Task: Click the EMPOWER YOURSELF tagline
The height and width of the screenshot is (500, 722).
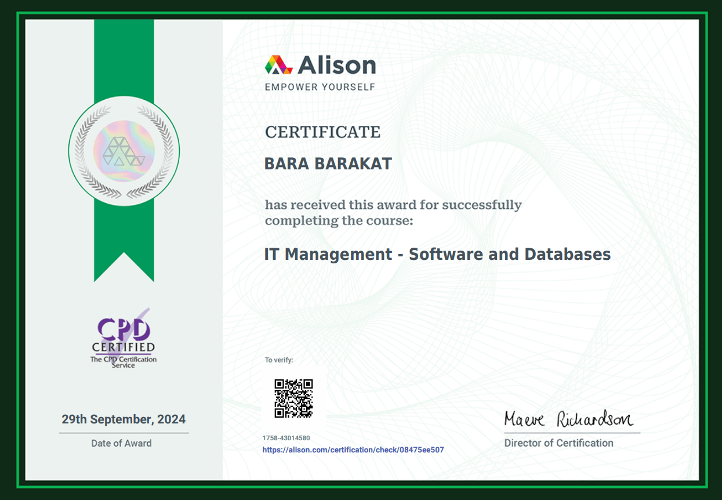Action: (x=320, y=87)
